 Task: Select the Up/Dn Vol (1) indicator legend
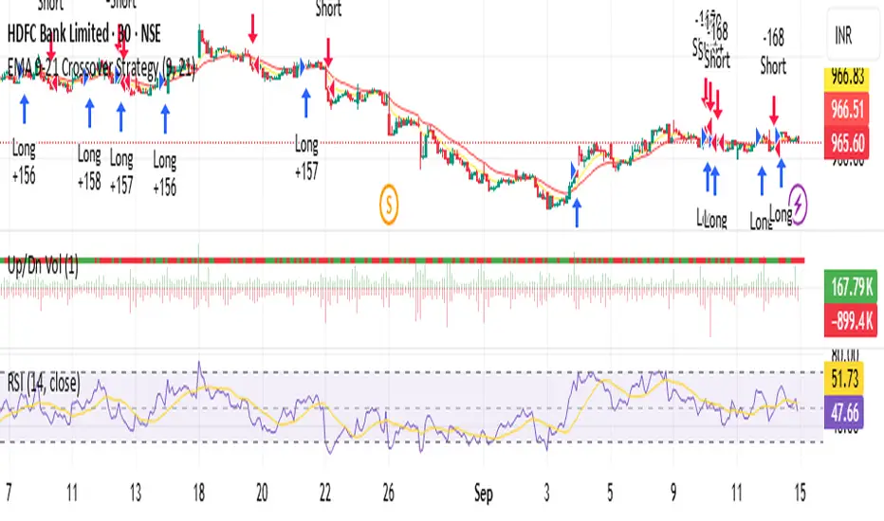[43, 266]
